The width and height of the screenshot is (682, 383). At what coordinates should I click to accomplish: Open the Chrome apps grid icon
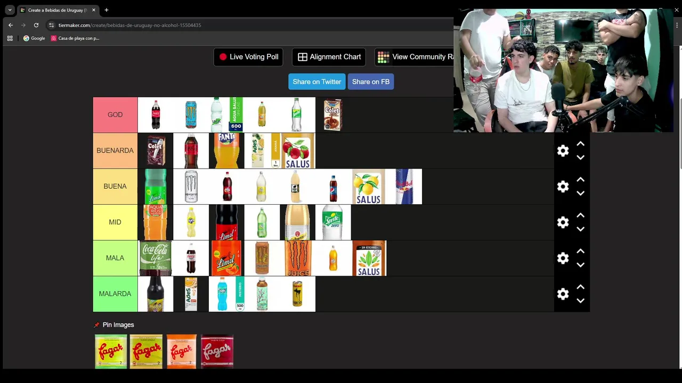pyautogui.click(x=10, y=38)
